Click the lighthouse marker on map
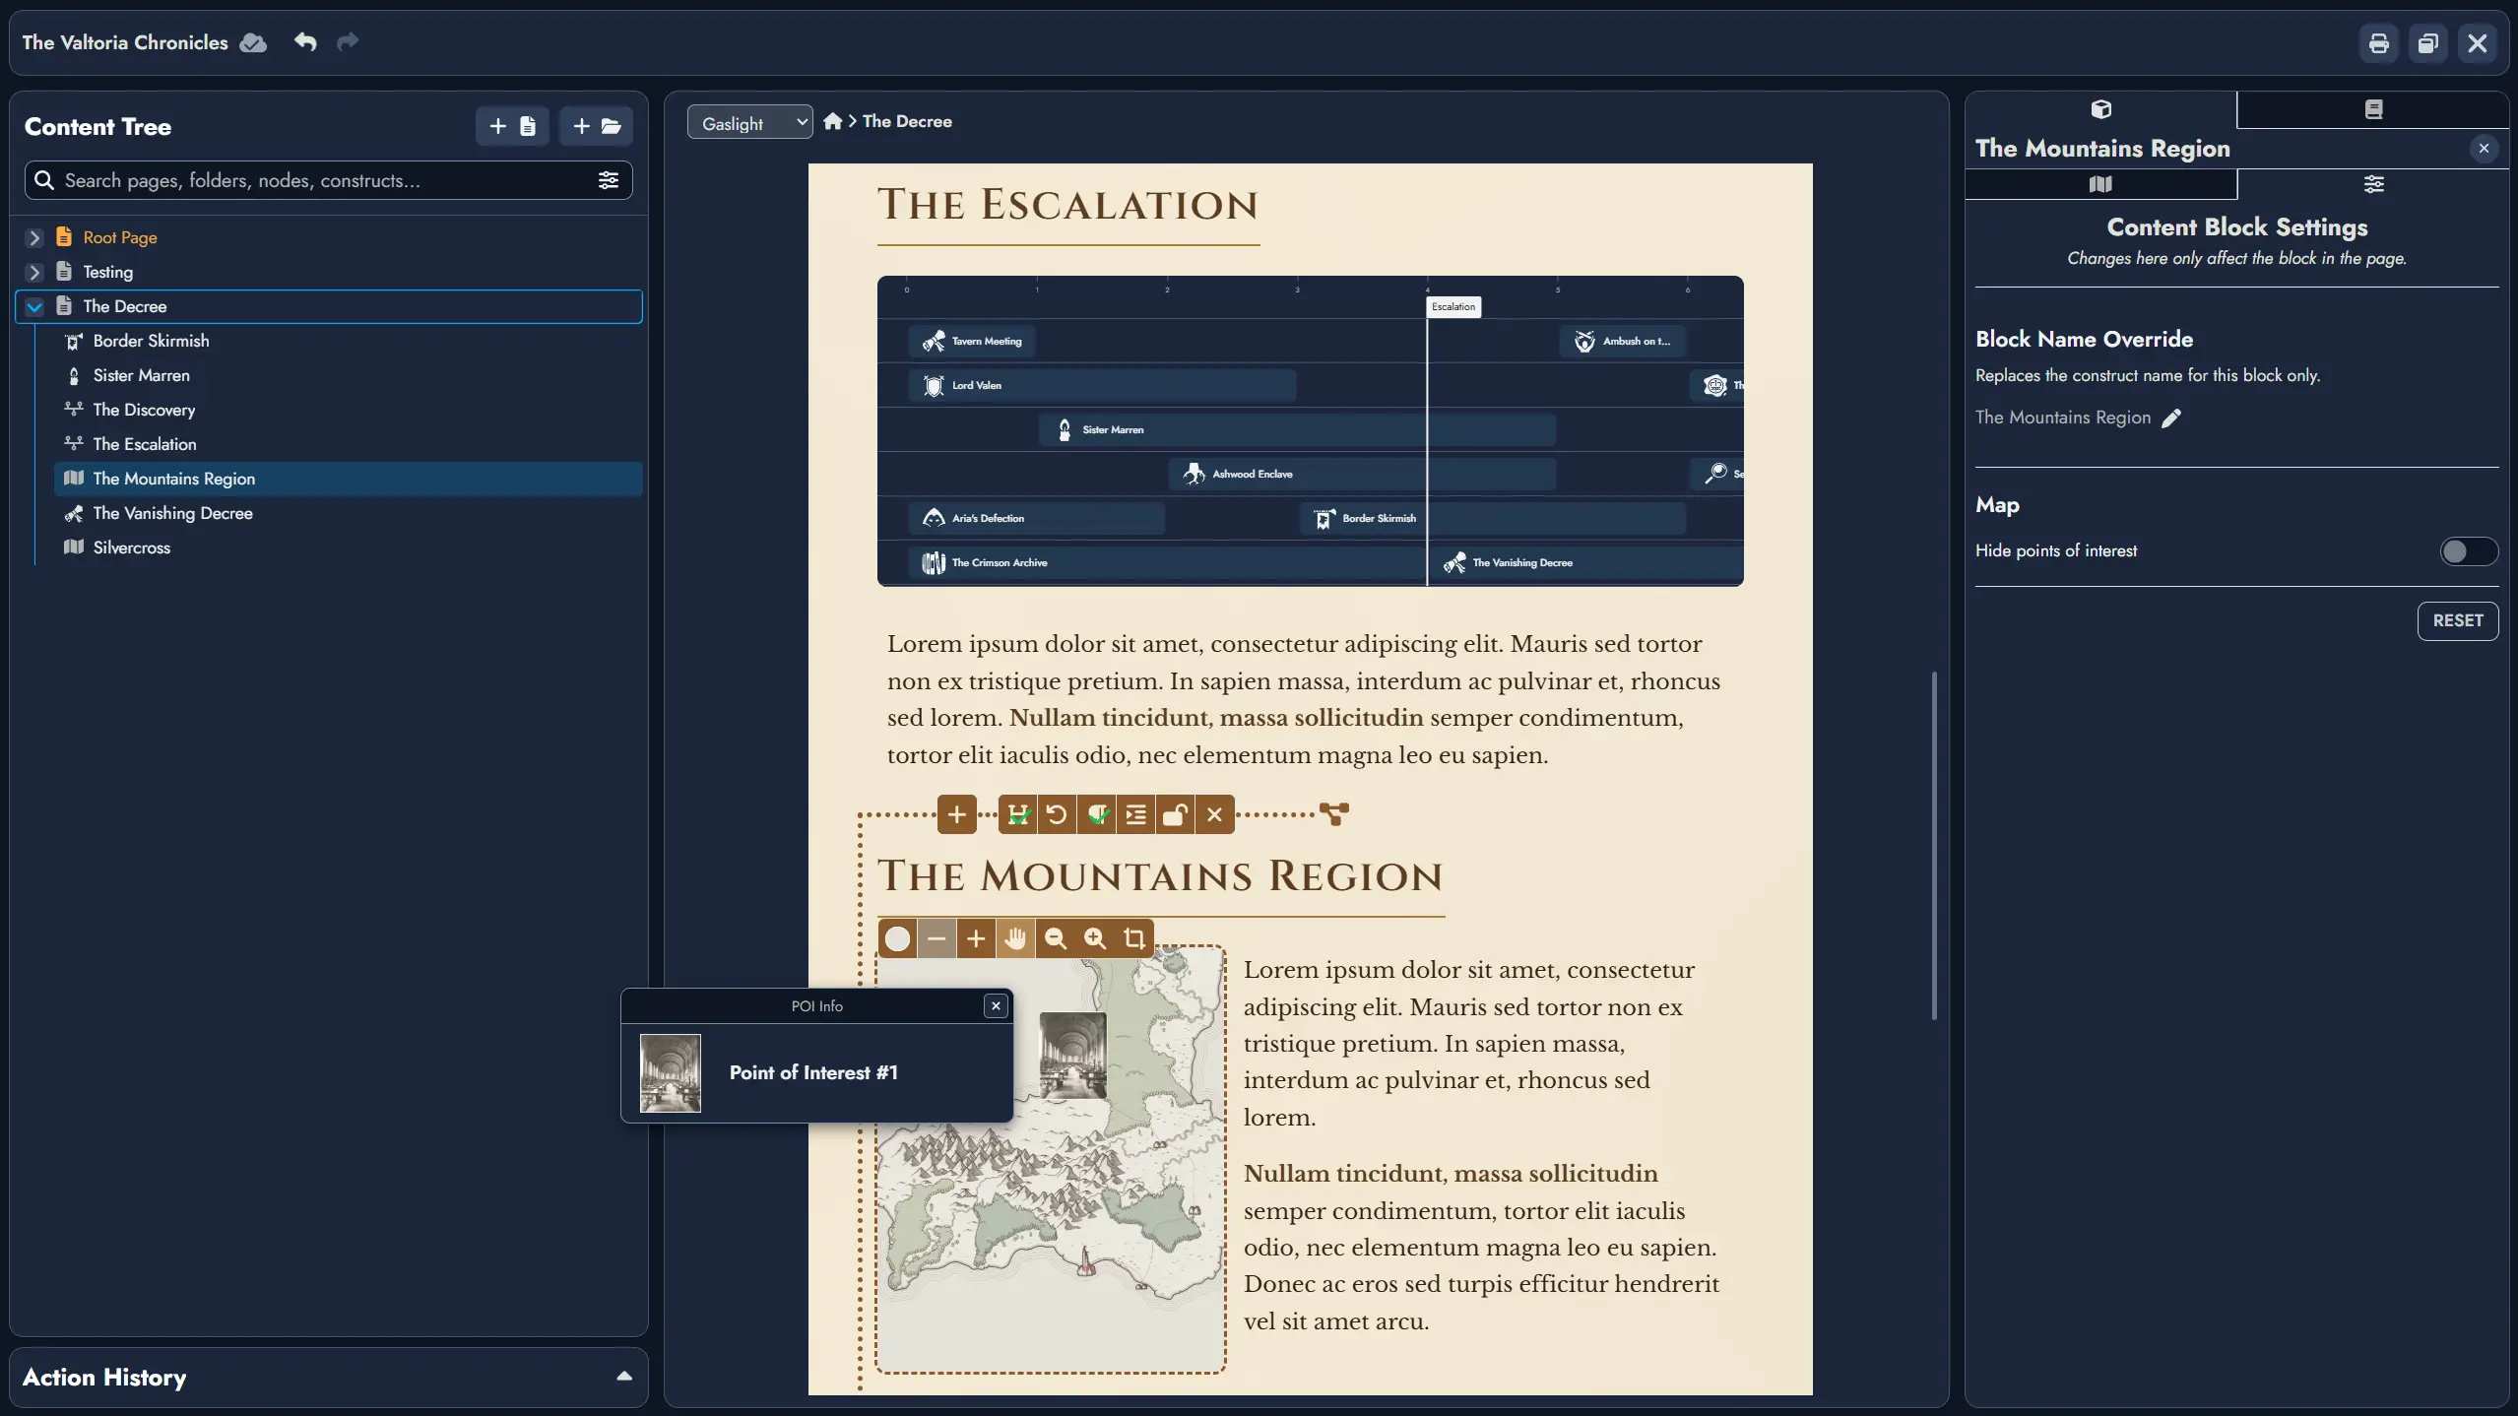 [x=1085, y=1261]
